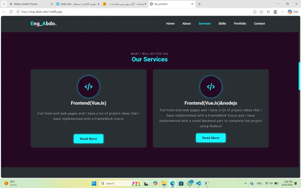This screenshot has width=301, height=188.
Task: Click the address bar URL field
Action: 134,12
